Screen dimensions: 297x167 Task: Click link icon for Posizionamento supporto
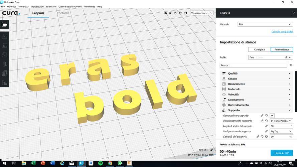click(262, 121)
